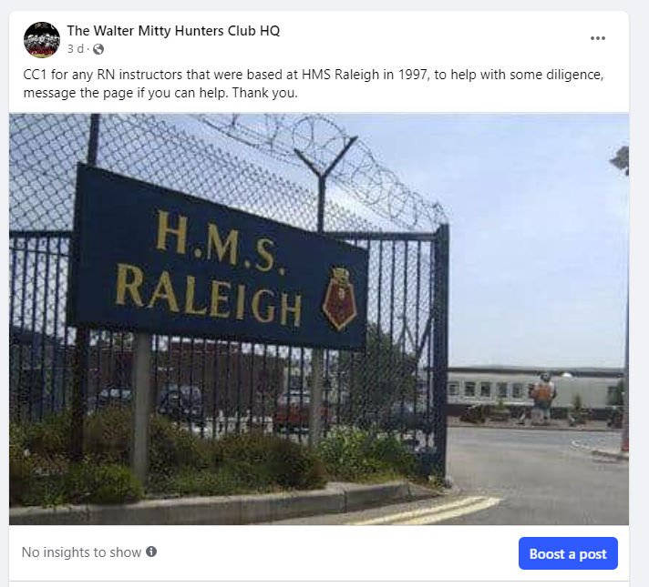Boost a post using the blue button

(568, 553)
